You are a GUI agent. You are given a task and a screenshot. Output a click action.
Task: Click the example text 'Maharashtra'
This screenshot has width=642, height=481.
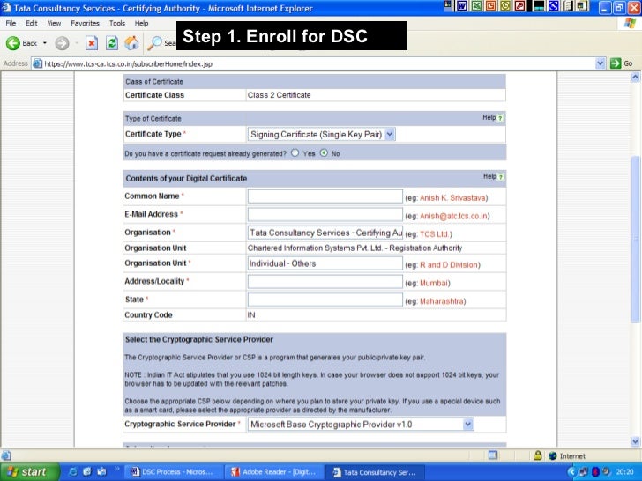click(441, 301)
